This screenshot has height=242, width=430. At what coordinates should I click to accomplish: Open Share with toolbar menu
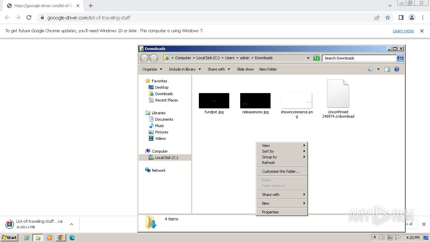(x=219, y=69)
